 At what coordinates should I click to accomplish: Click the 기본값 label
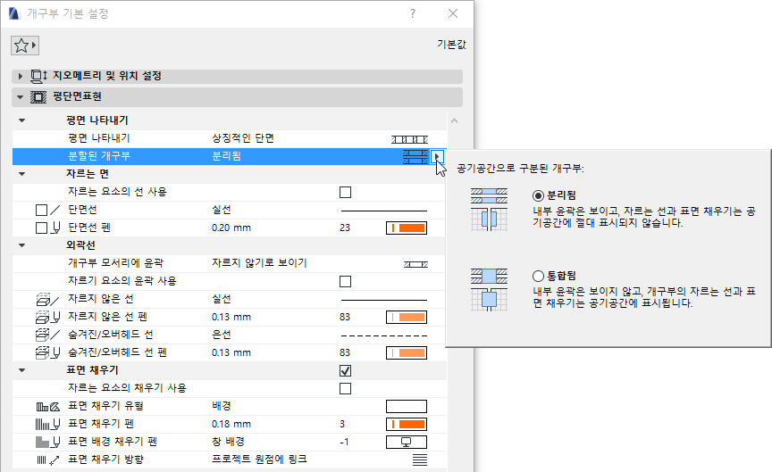pos(451,45)
